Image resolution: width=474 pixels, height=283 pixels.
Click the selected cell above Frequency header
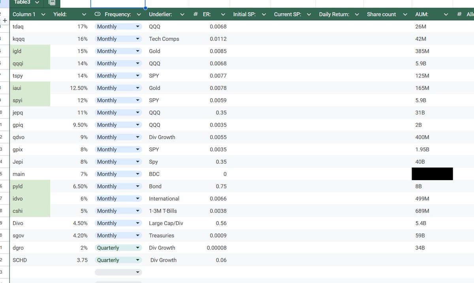(118, 4)
